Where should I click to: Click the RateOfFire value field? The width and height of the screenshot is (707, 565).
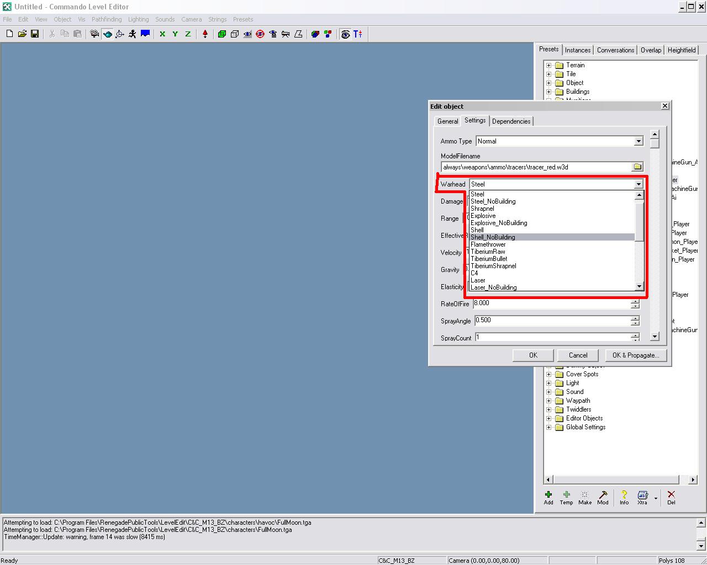pos(551,303)
